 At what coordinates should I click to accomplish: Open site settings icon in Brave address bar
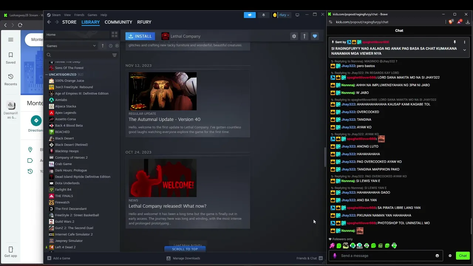click(331, 22)
